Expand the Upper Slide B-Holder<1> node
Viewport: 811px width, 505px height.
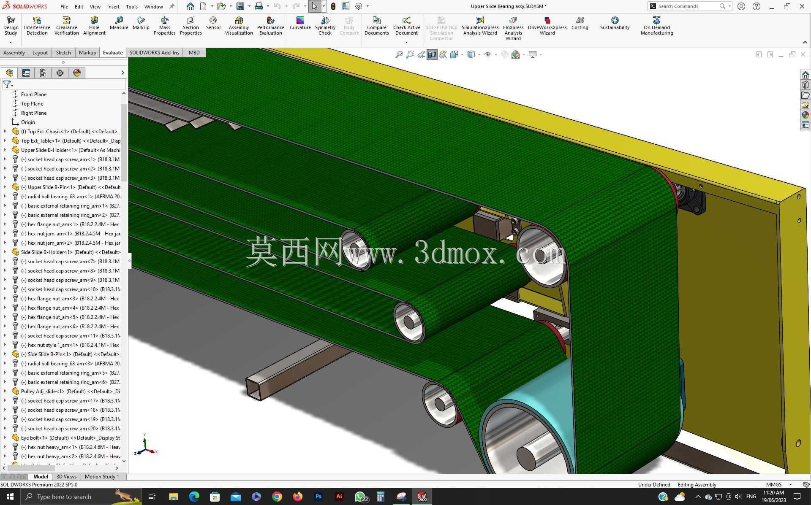[5, 150]
